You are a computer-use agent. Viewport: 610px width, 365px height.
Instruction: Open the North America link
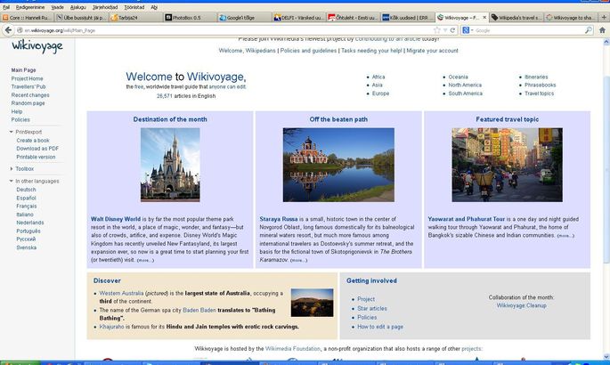coord(465,85)
